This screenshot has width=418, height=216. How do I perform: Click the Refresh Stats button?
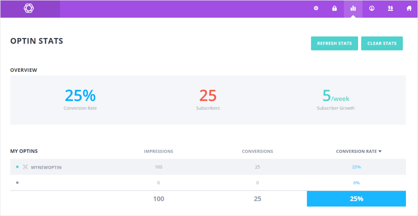coord(334,44)
